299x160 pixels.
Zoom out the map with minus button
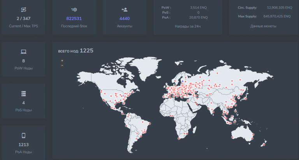pyautogui.click(x=62, y=65)
